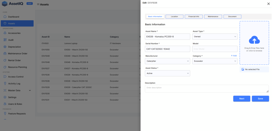This screenshot has width=272, height=131.
Task: Click the Master Data icon
Action: pyautogui.click(x=5, y=90)
